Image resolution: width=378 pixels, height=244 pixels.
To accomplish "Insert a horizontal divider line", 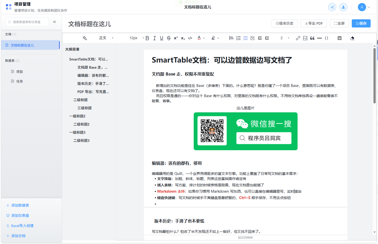I will coord(319,38).
